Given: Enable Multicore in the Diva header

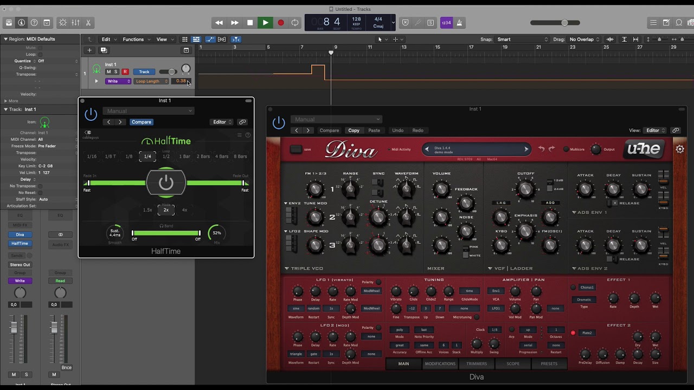Looking at the screenshot, I should [566, 149].
